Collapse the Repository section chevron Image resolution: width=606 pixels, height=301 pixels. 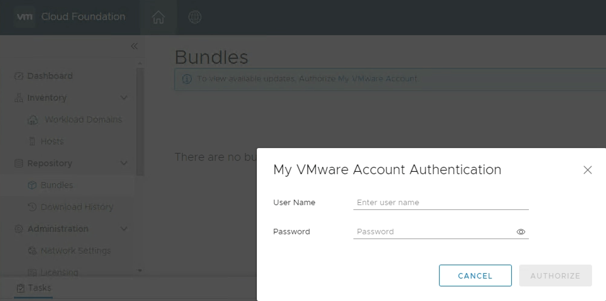[124, 163]
